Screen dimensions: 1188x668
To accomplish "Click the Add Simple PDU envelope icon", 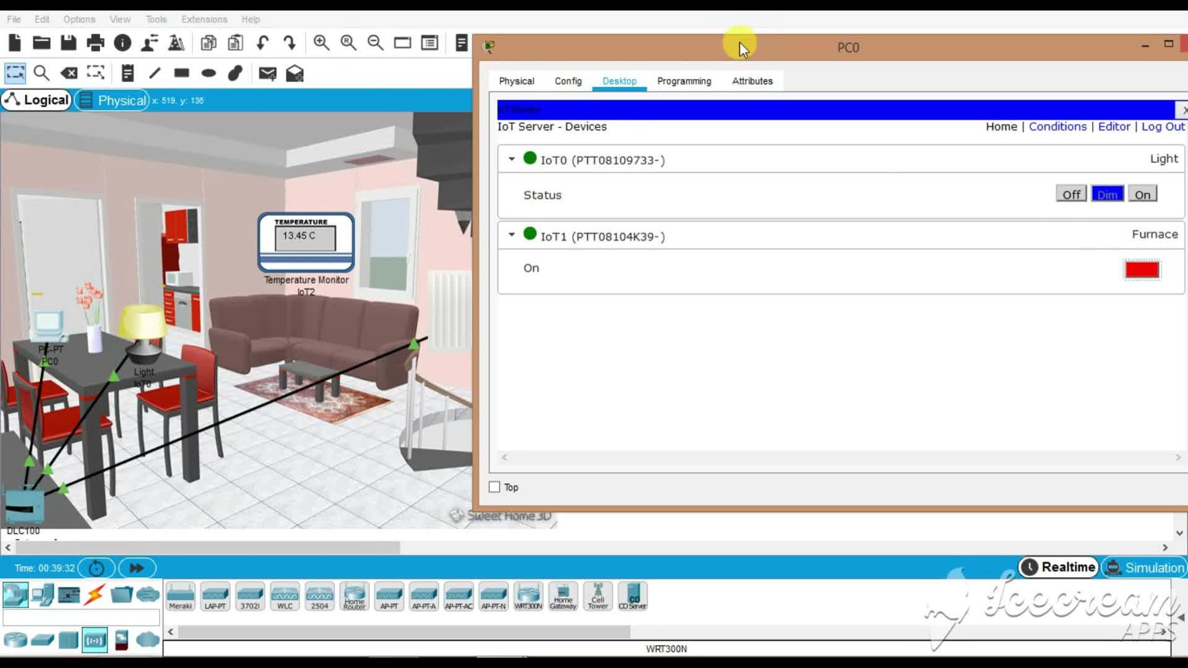I will click(x=267, y=74).
